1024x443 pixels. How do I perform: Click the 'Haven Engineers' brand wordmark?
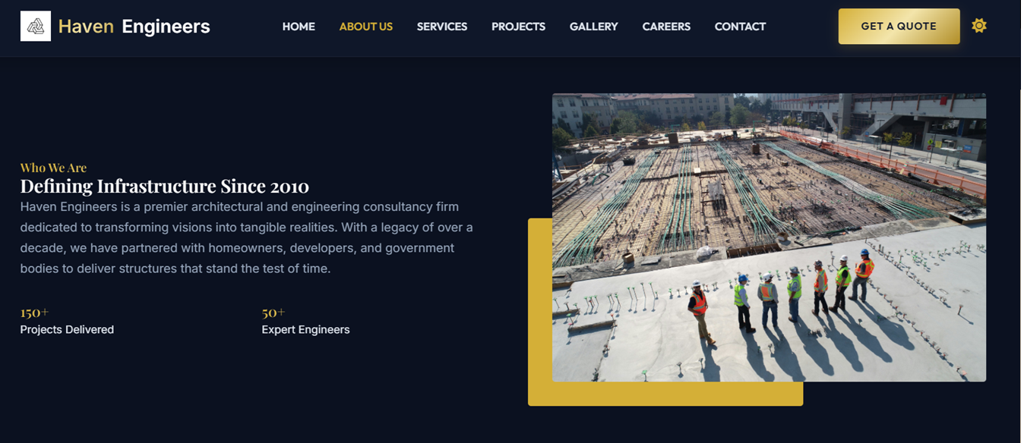134,26
